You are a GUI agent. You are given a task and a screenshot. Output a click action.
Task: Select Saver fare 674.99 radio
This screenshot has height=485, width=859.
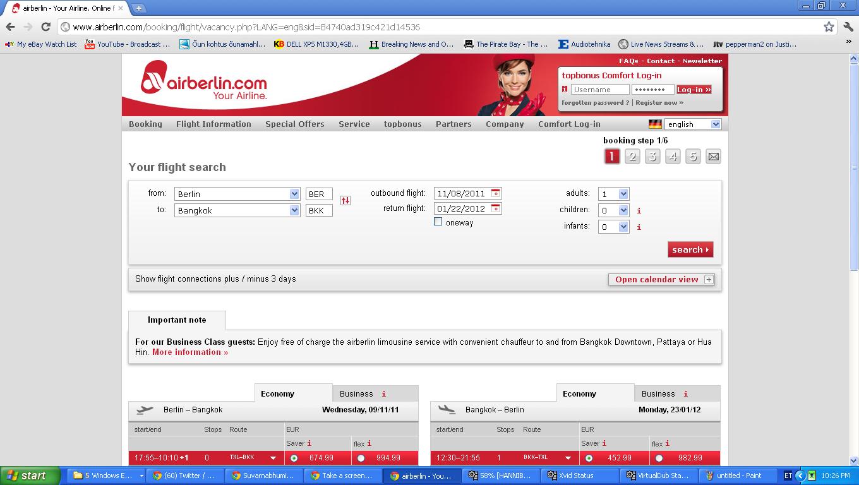pyautogui.click(x=294, y=458)
